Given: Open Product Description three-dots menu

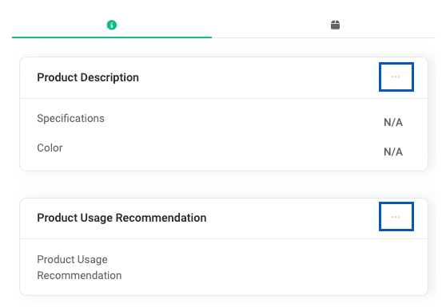Looking at the screenshot, I should [x=396, y=77].
